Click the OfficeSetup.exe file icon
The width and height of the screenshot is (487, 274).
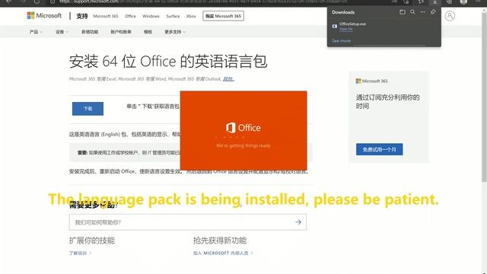[335, 27]
